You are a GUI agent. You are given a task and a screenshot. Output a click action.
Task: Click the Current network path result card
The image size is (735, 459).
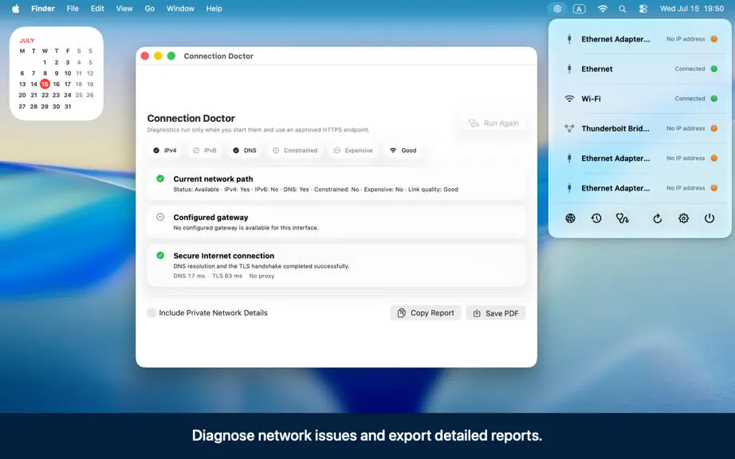[336, 183]
